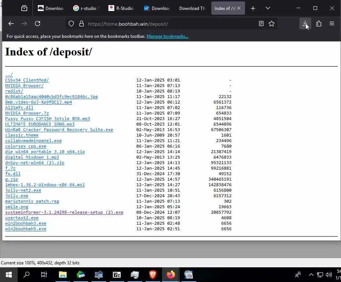341x282 pixels.
Task: Go to parent directory '../' link
Action: 9,75
